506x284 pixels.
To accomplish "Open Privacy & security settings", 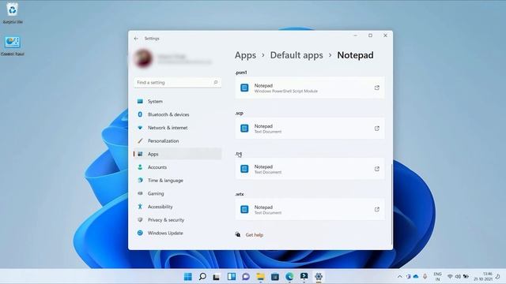I will tap(177, 220).
